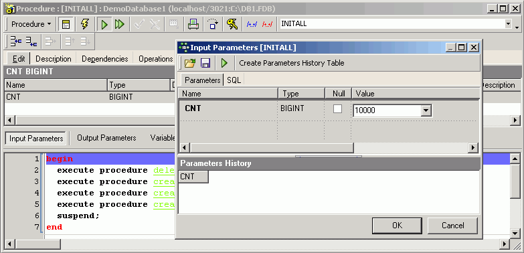Click the second add parameter icon
The width and height of the screenshot is (524, 253).
coord(31,41)
